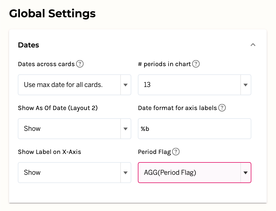Click the date format field containing %b
Viewport: 276px width, 211px height.
tap(194, 129)
